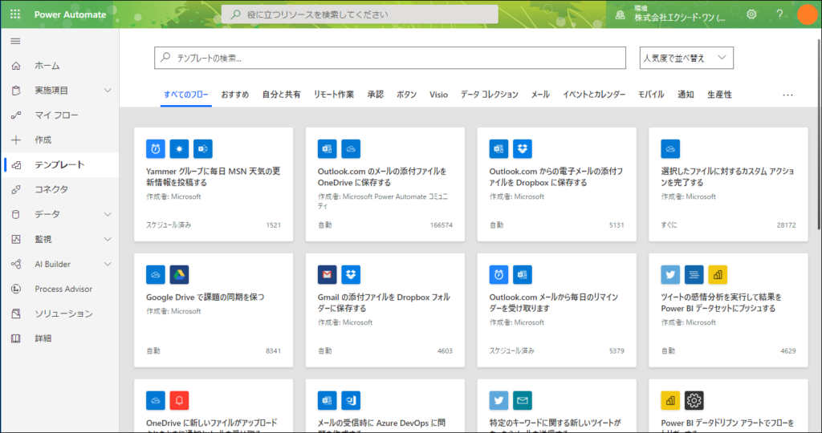Focus テンプレートの検索 input field

click(390, 58)
